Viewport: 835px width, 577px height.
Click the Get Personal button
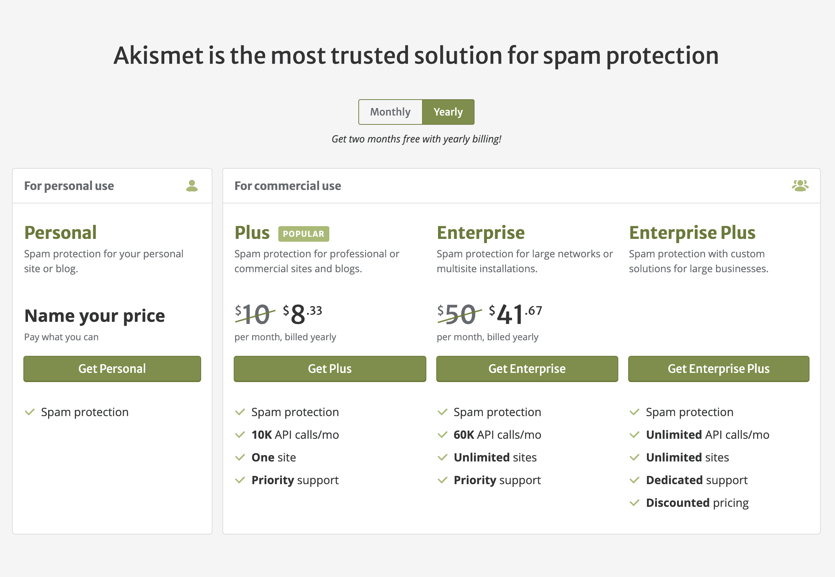point(112,369)
